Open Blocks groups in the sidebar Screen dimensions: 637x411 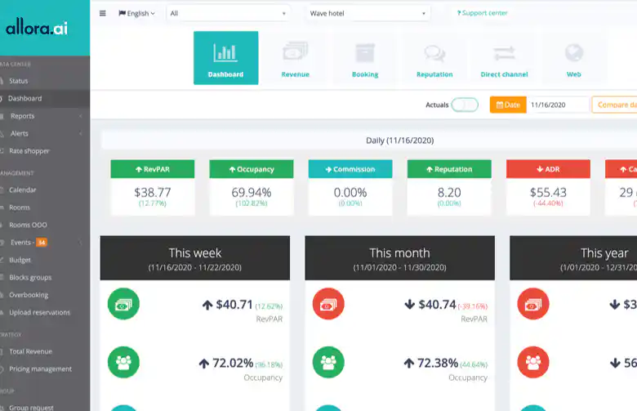coord(45,277)
